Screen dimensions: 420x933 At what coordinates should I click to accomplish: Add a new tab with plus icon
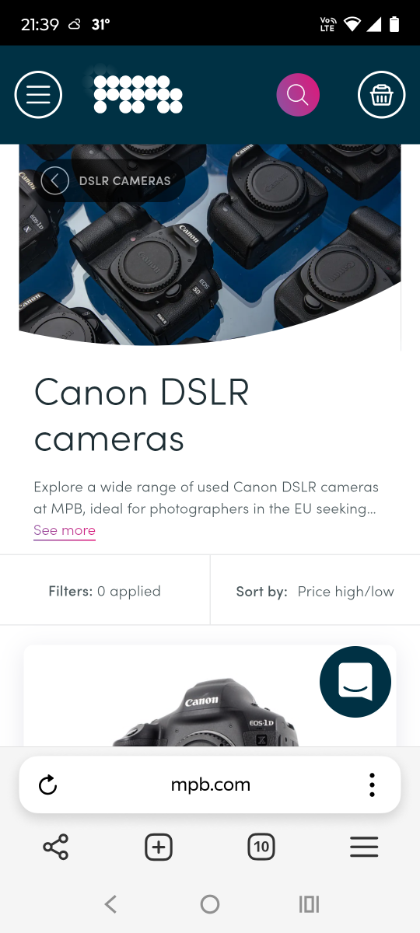pyautogui.click(x=159, y=847)
